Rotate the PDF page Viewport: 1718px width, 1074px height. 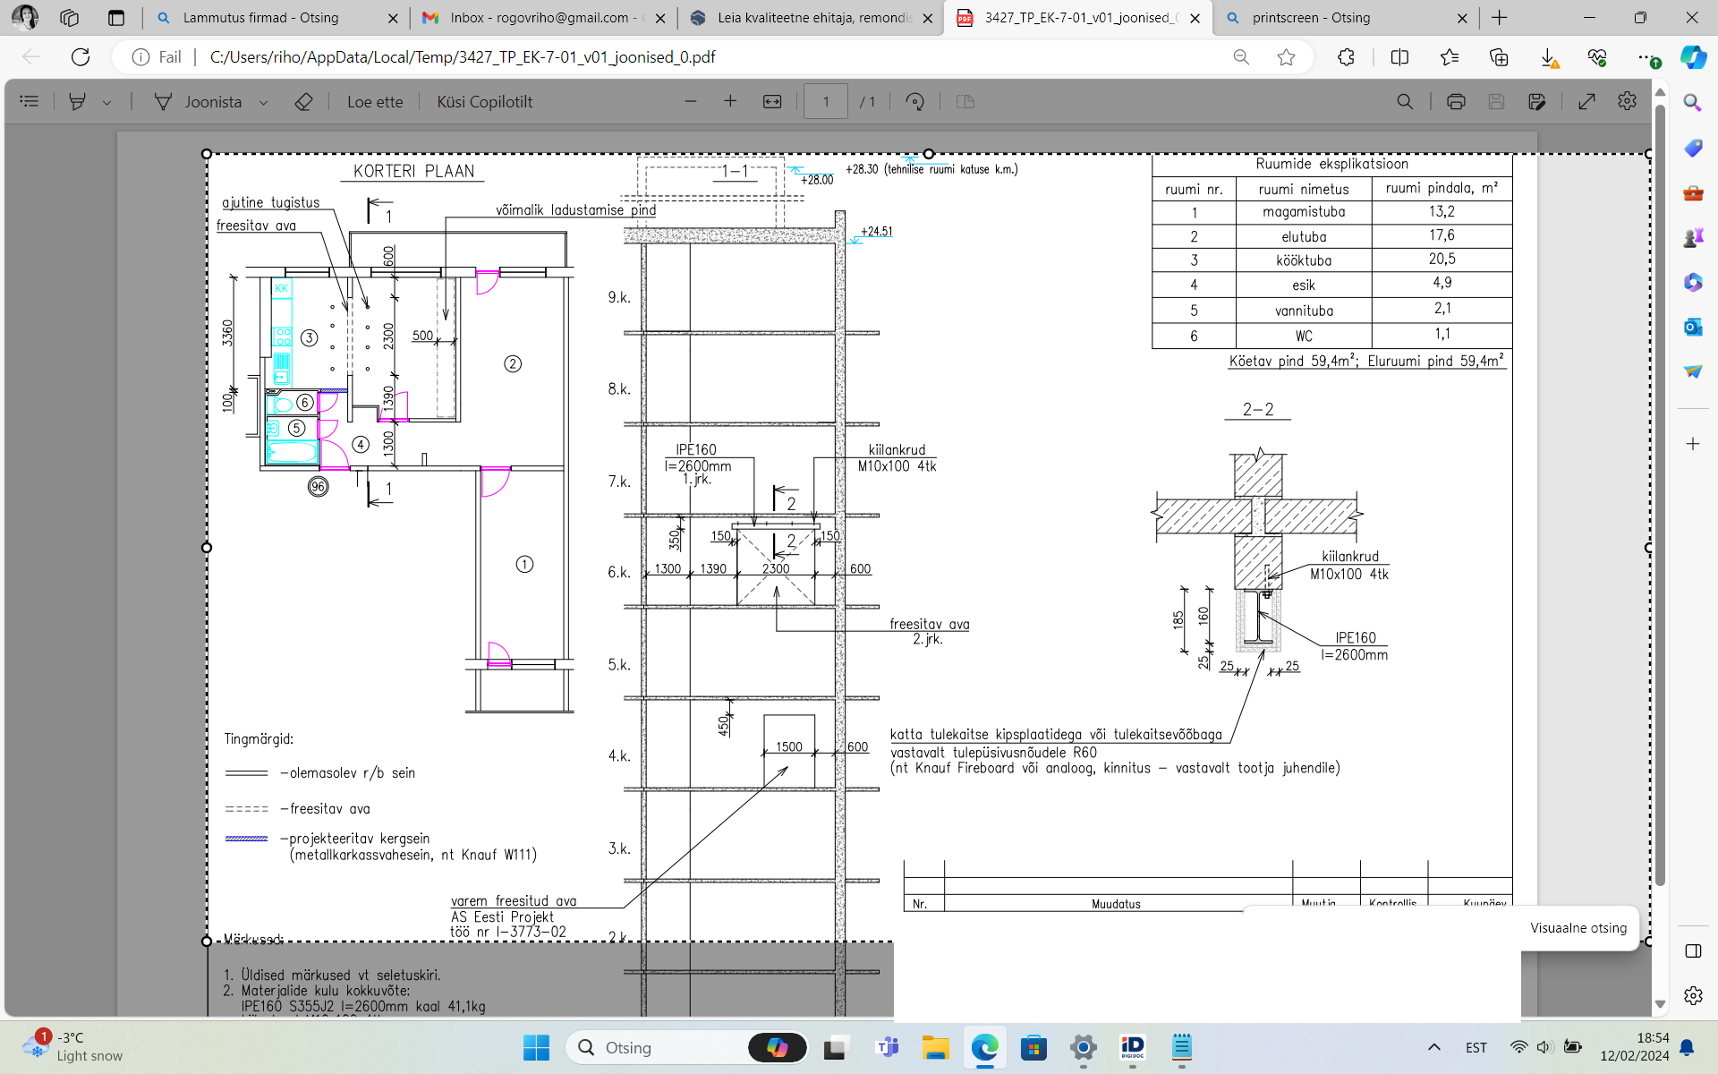pos(914,102)
